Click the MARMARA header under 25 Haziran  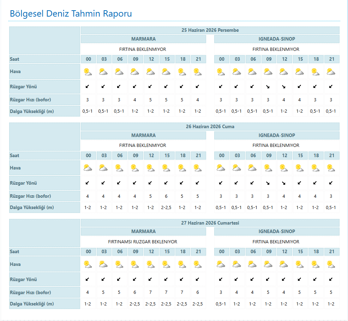tap(143, 39)
